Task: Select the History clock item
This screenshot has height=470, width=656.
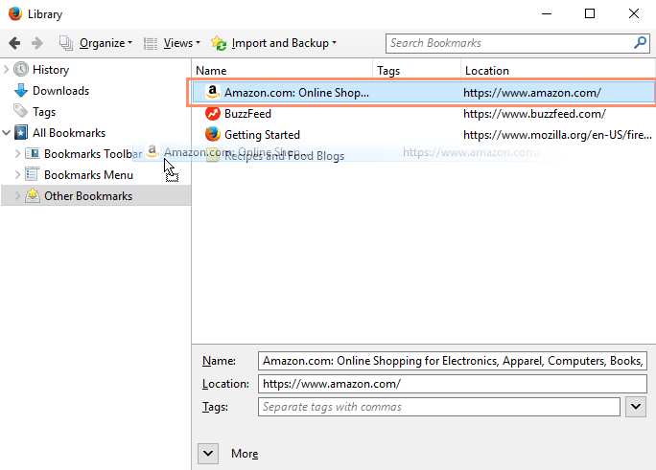Action: pyautogui.click(x=50, y=70)
